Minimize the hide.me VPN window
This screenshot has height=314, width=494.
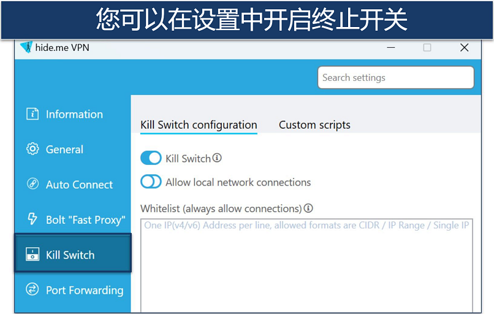point(390,48)
